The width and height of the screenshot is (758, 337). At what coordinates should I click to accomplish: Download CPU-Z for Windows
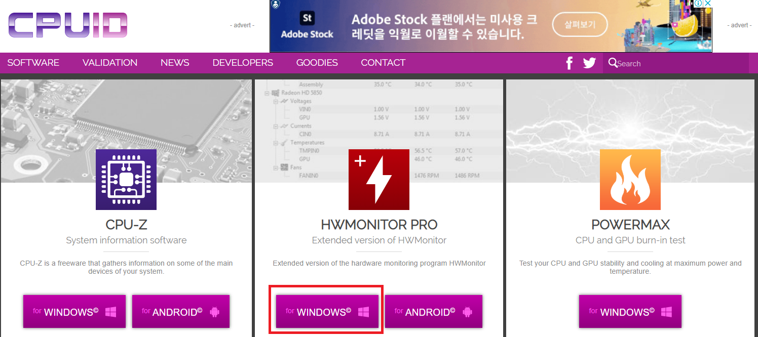coord(74,312)
